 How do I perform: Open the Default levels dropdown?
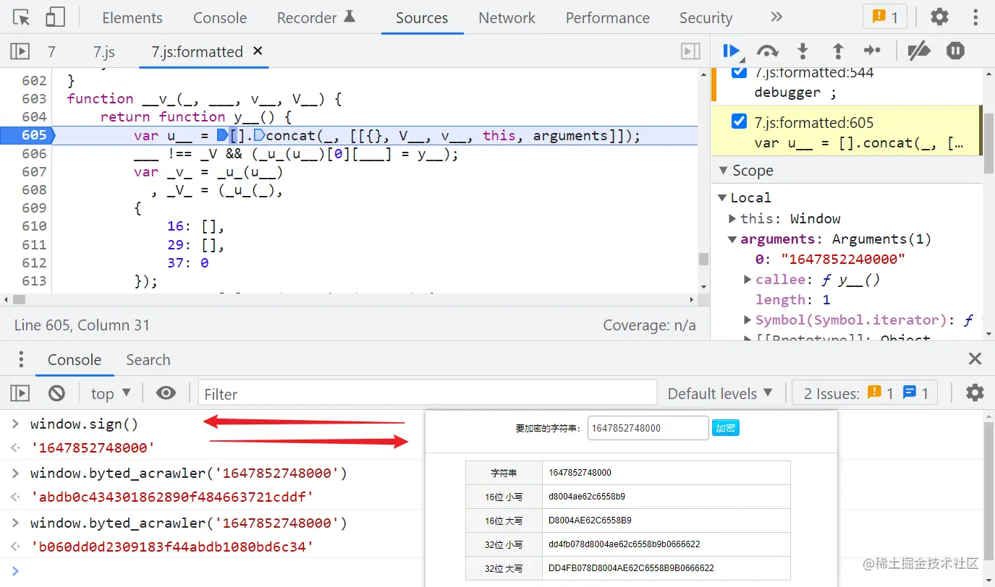[x=720, y=394]
